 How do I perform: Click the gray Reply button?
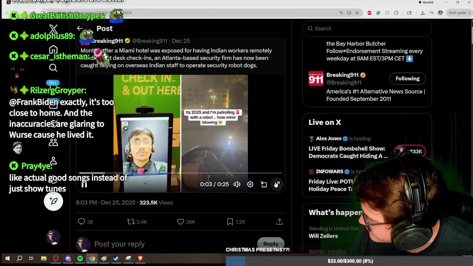[270, 244]
